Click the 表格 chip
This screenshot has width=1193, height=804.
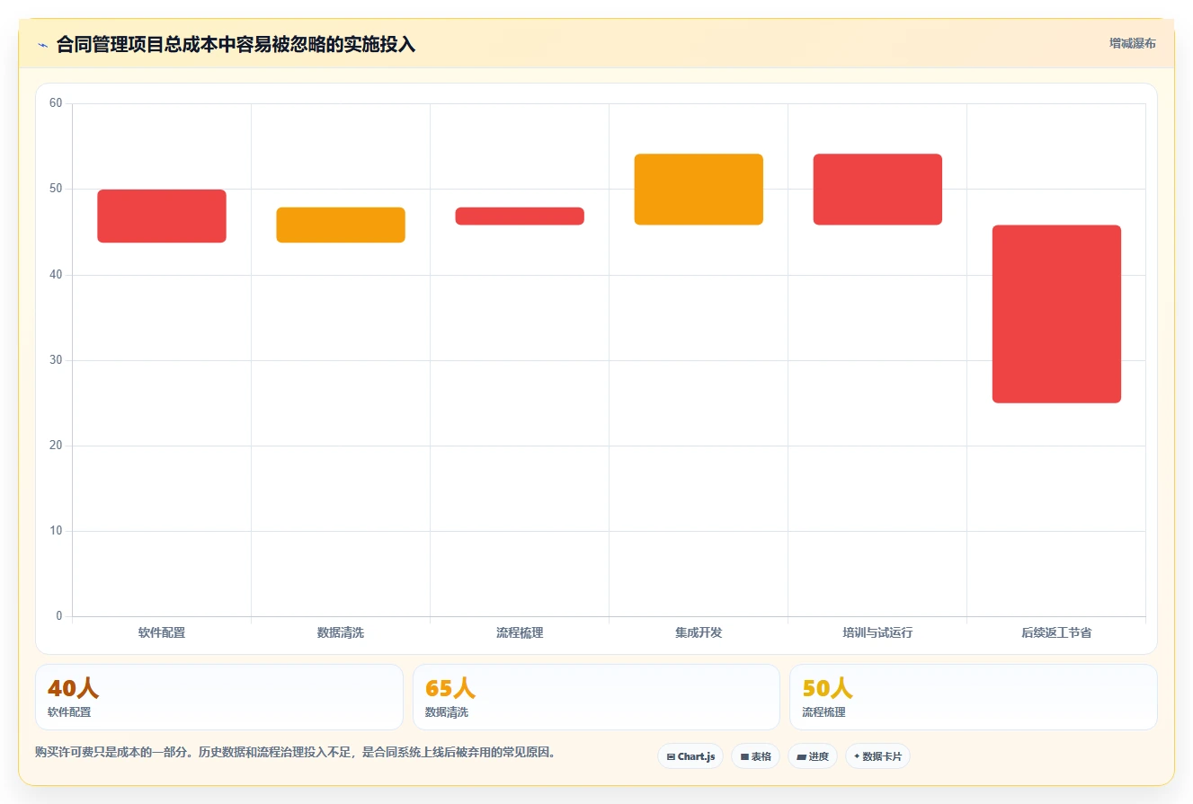click(x=755, y=756)
